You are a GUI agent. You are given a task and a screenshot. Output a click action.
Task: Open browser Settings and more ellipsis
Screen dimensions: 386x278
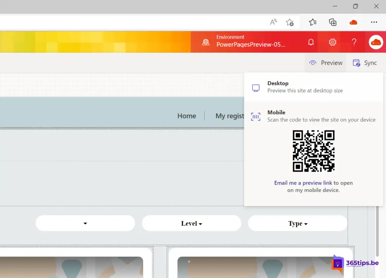[374, 22]
